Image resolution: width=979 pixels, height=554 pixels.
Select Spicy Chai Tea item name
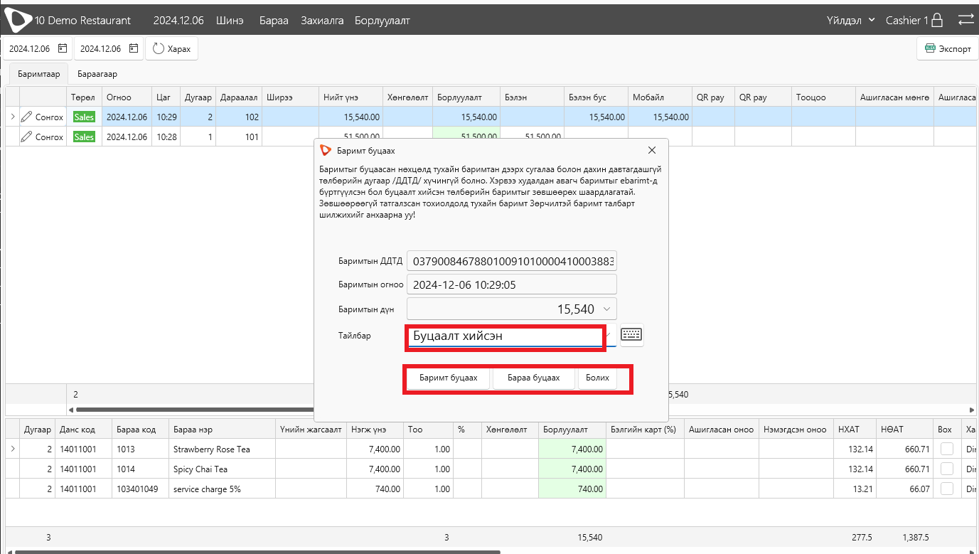click(200, 469)
